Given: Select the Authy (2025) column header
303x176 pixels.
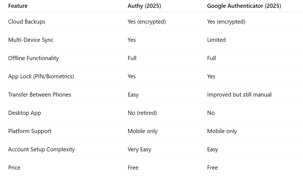Looking at the screenshot, I should tap(144, 6).
